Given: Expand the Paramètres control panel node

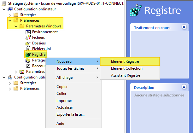Looking at the screenshot, I should point(16,72).
